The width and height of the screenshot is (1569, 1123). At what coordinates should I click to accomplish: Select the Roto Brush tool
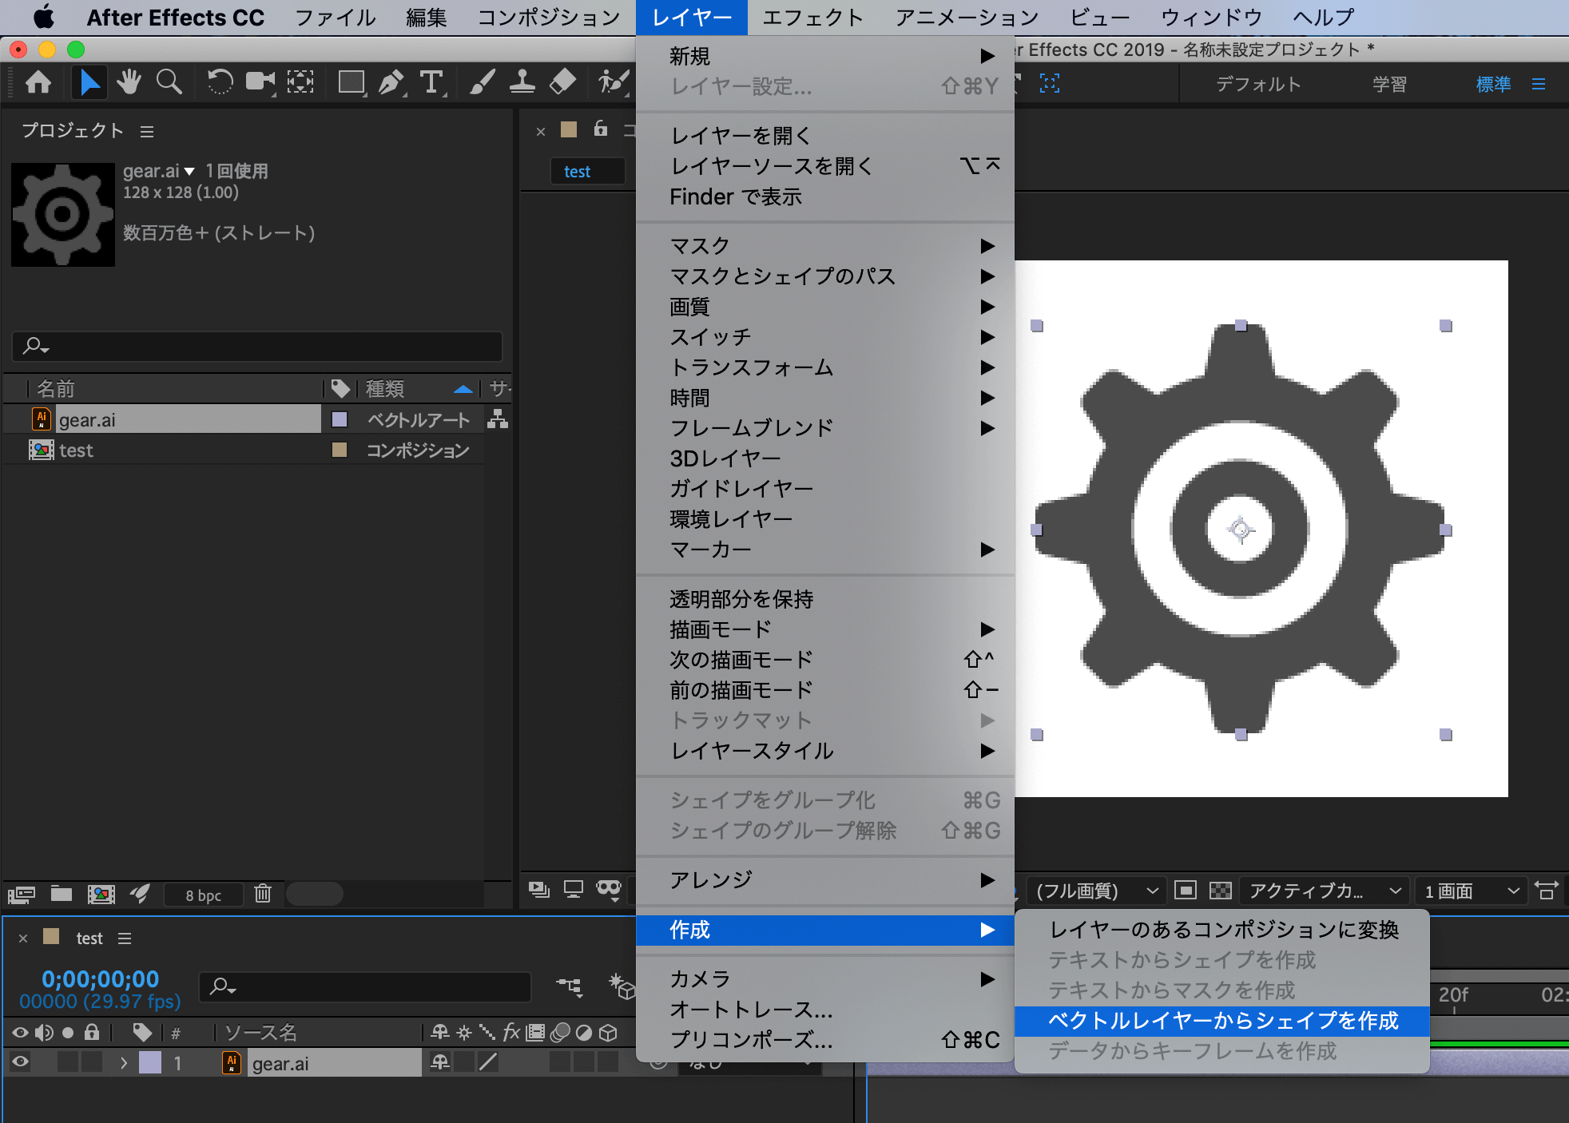click(614, 81)
